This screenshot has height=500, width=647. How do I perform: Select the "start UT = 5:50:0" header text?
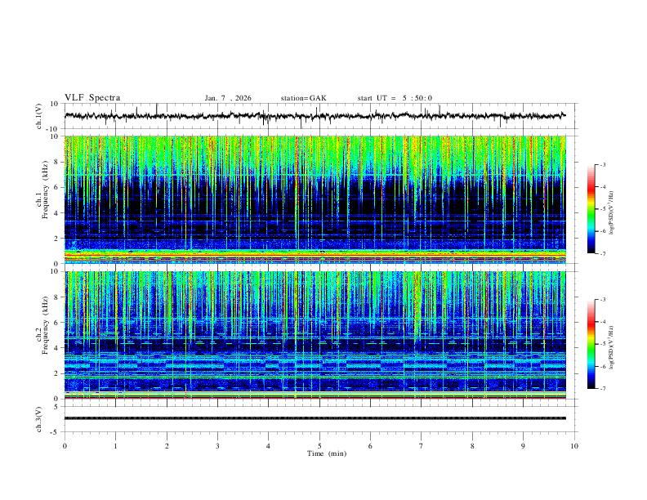pos(395,98)
